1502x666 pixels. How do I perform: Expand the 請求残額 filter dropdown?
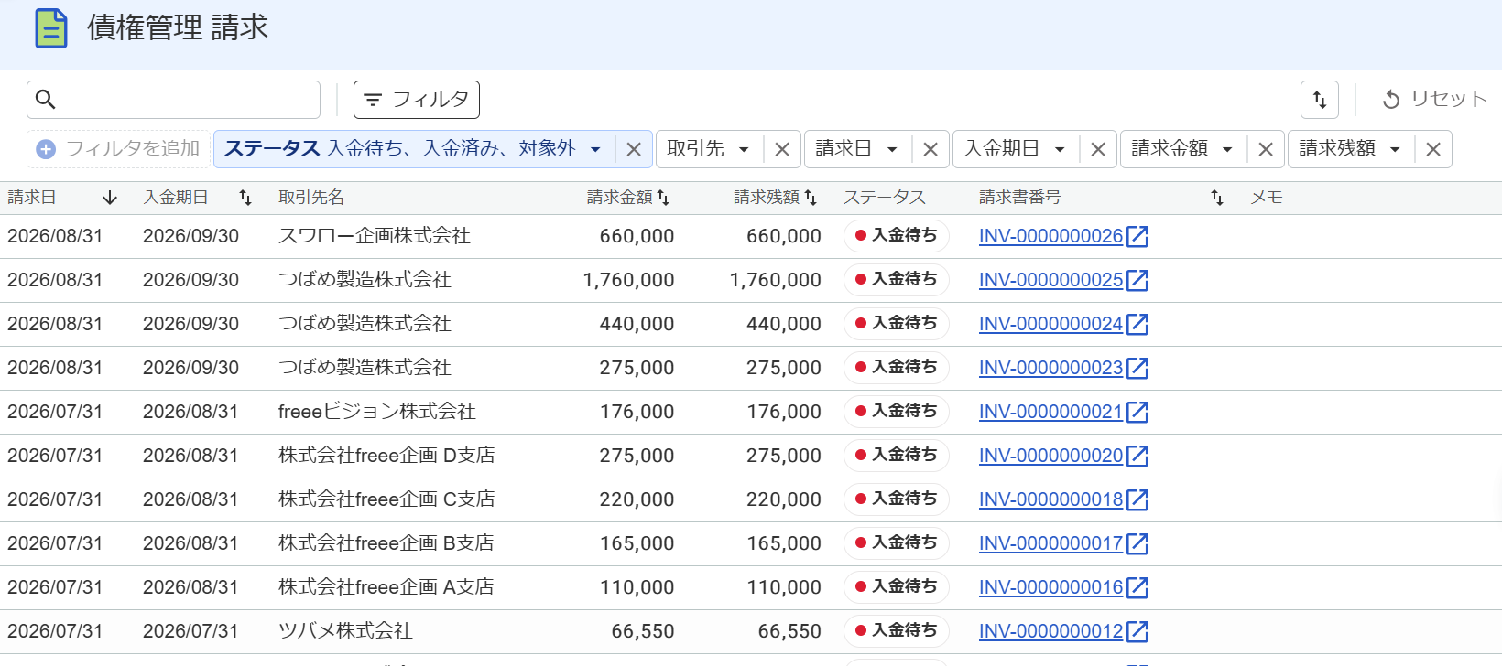pyautogui.click(x=1395, y=149)
